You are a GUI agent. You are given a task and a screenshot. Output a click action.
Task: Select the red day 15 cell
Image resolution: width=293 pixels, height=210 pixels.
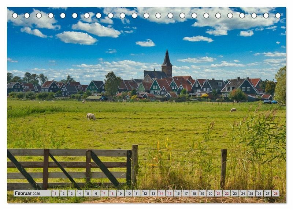(170, 193)
